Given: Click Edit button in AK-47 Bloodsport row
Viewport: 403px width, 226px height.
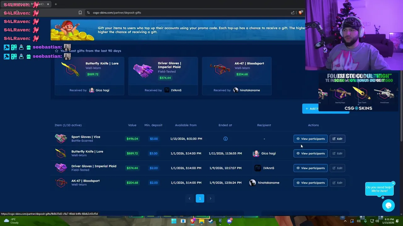Looking at the screenshot, I should (337, 183).
